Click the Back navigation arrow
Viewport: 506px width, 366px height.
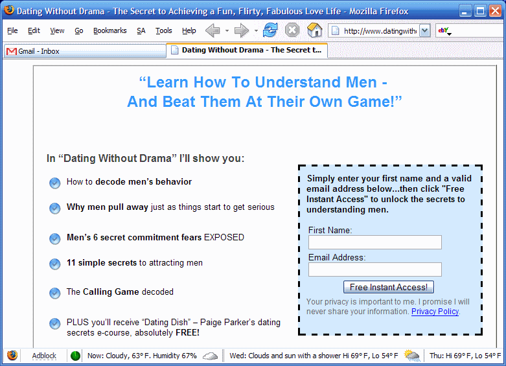click(x=213, y=30)
